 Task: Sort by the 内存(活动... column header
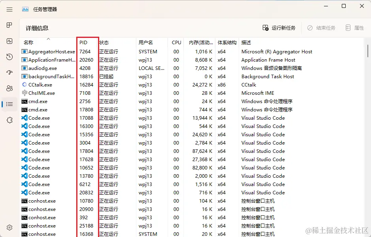click(201, 43)
